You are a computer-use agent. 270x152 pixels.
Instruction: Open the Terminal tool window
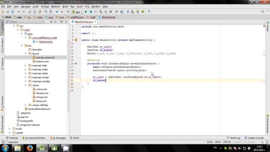coord(12,138)
